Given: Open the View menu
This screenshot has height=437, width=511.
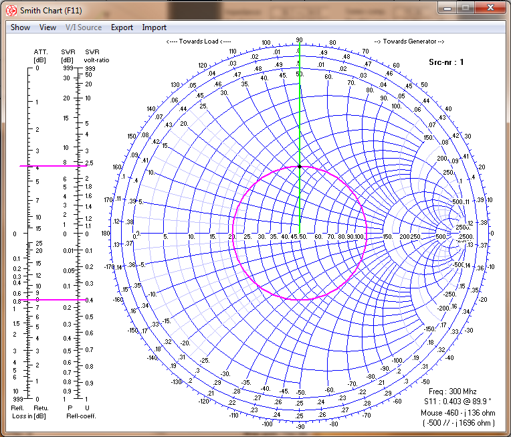Looking at the screenshot, I should point(47,27).
